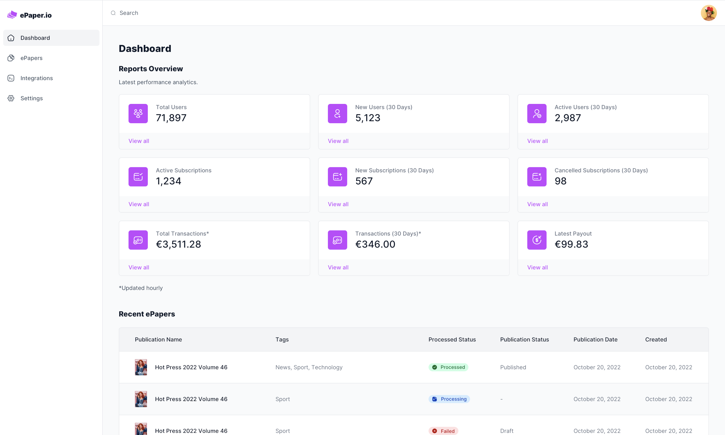Click the Transactions (30 Days) money icon
This screenshot has width=725, height=435.
tap(337, 240)
